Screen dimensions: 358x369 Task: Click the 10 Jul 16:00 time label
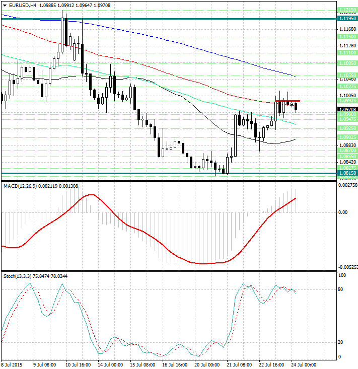pos(78,365)
